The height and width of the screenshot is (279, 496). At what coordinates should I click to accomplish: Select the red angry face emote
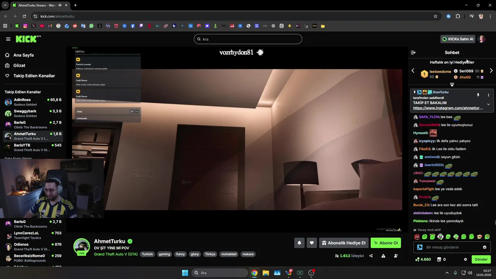click(x=417, y=237)
